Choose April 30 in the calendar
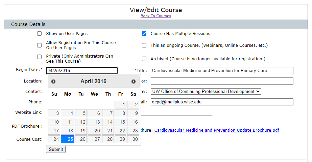 point(133,139)
